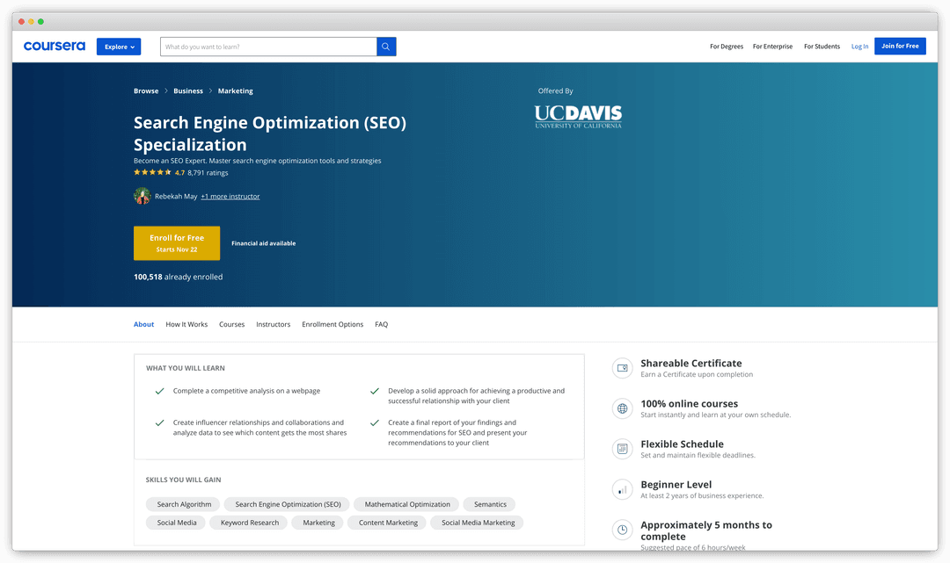The height and width of the screenshot is (563, 950).
Task: Click the Beginner Level bar chart icon
Action: [622, 489]
